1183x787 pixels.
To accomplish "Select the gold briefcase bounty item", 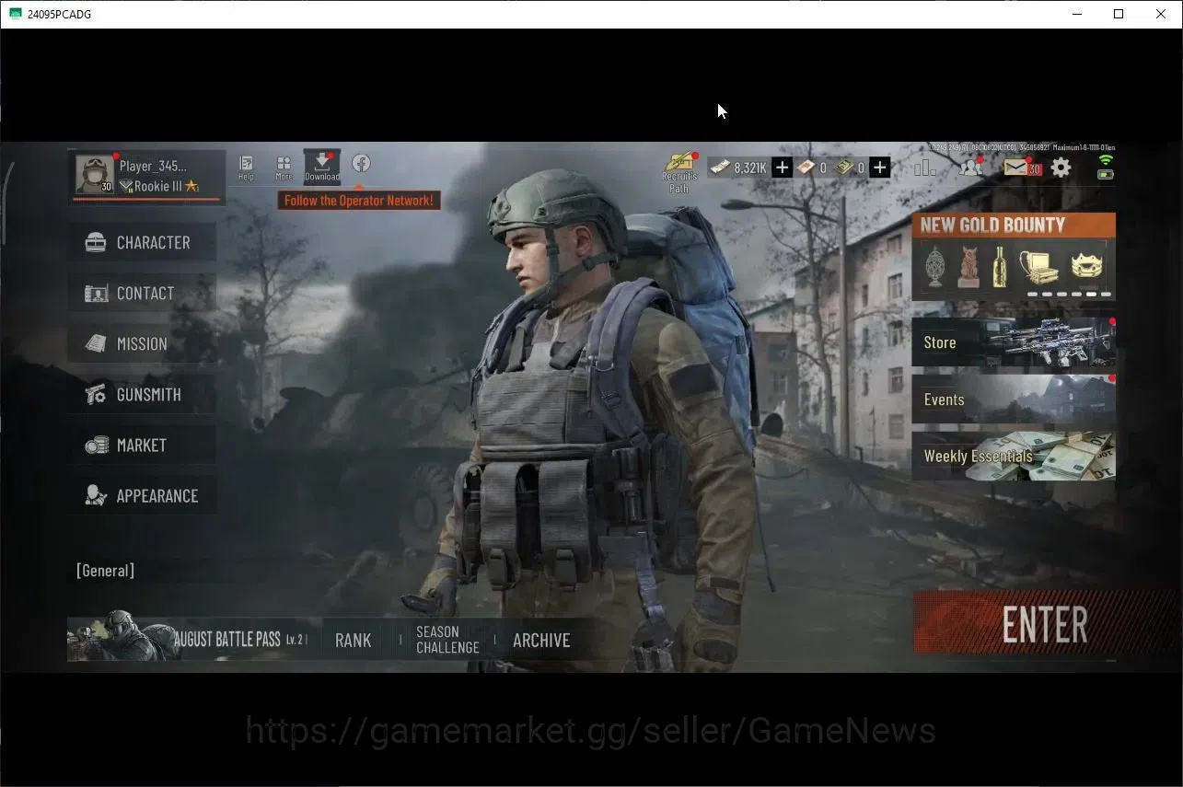I will coord(1038,267).
